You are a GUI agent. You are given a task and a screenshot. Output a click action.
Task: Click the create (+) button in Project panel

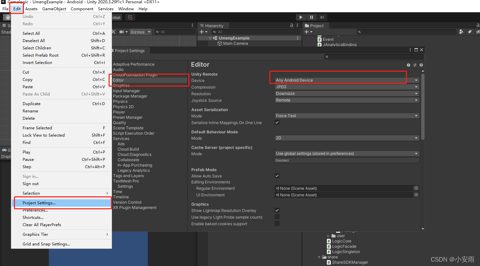click(x=307, y=32)
